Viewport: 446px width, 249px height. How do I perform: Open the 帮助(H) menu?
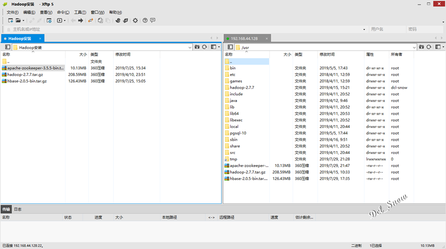tap(115, 12)
